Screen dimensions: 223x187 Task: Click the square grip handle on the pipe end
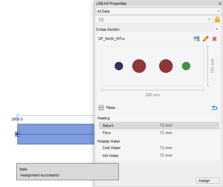click(17, 134)
